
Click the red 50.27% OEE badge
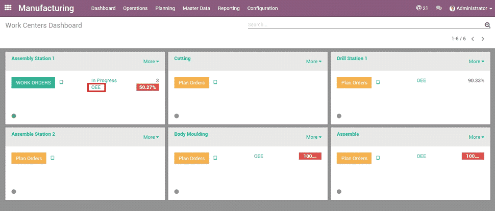[147, 87]
